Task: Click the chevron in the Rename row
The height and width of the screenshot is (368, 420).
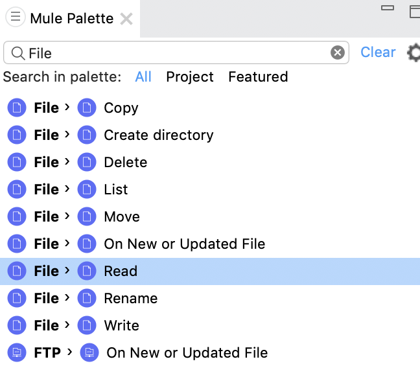Action: 67,297
